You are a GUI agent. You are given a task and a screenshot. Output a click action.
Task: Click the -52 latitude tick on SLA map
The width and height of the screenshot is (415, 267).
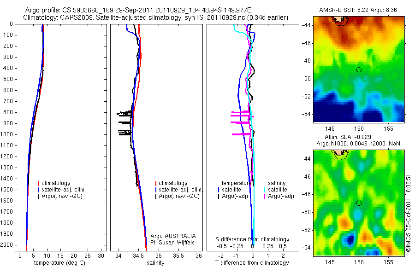tap(306, 230)
